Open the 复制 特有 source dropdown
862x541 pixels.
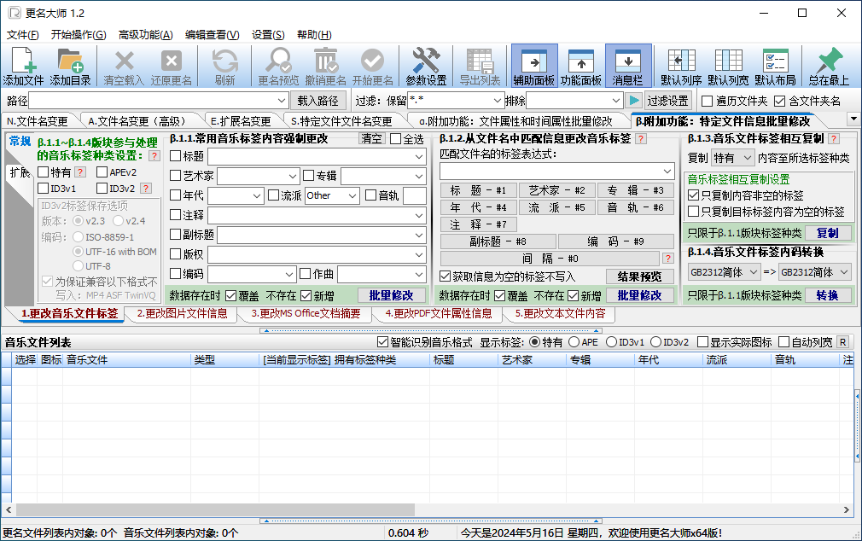click(x=747, y=158)
